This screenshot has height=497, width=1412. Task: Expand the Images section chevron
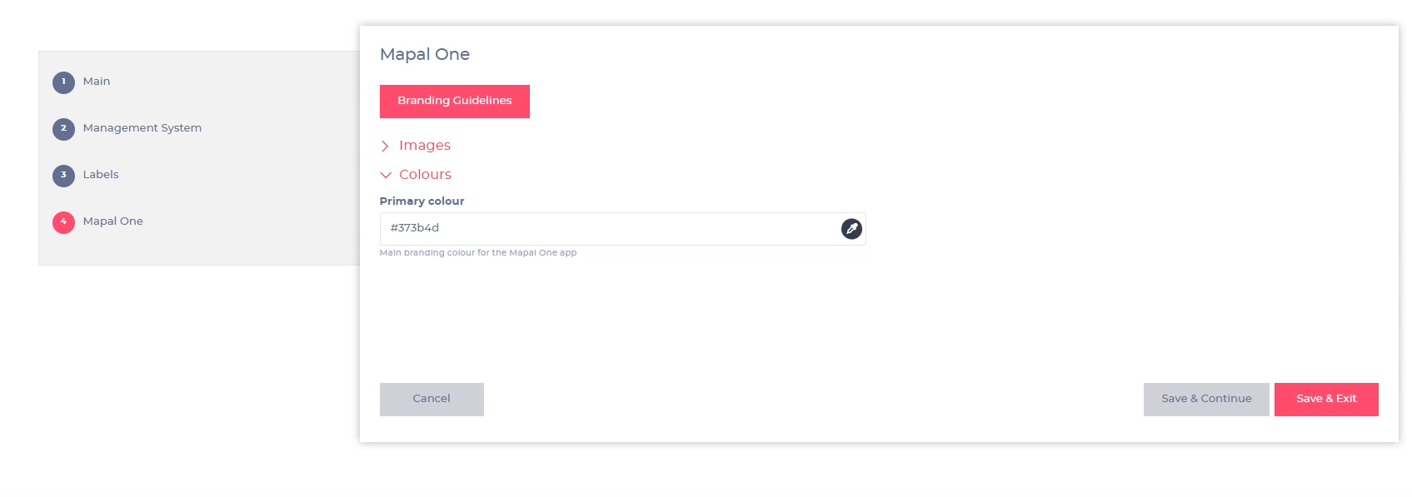click(385, 146)
